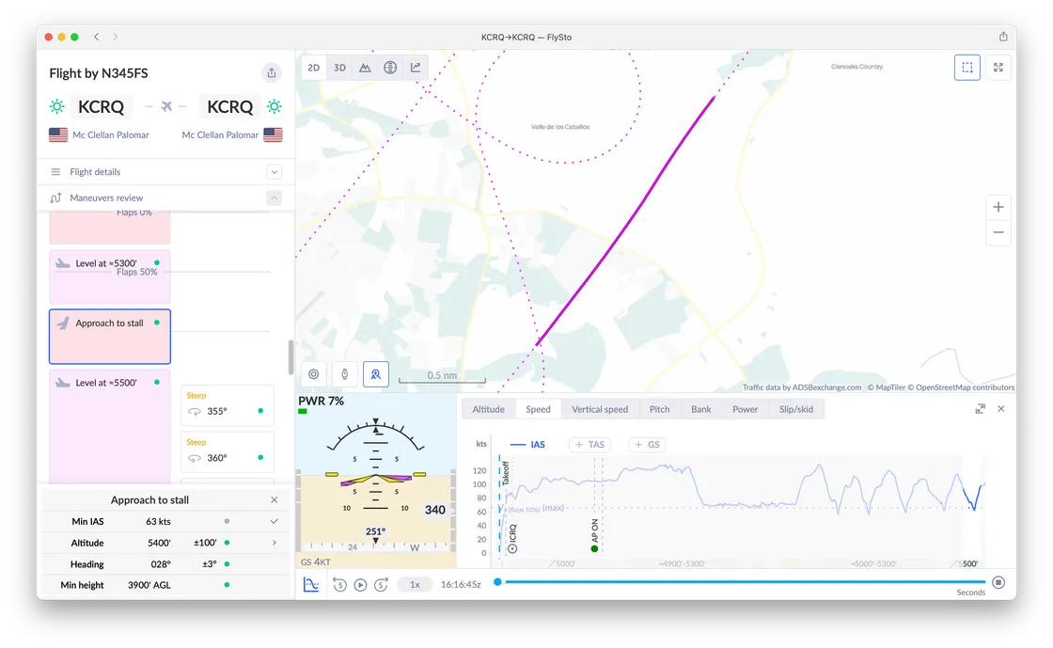Move the playback timeline slider handle
The width and height of the screenshot is (1053, 648).
497,582
